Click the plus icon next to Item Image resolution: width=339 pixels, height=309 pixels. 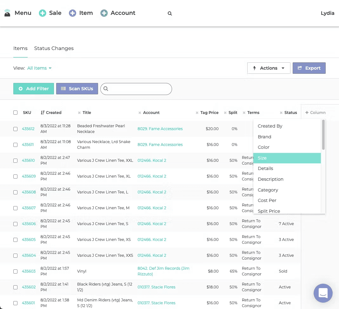(72, 13)
